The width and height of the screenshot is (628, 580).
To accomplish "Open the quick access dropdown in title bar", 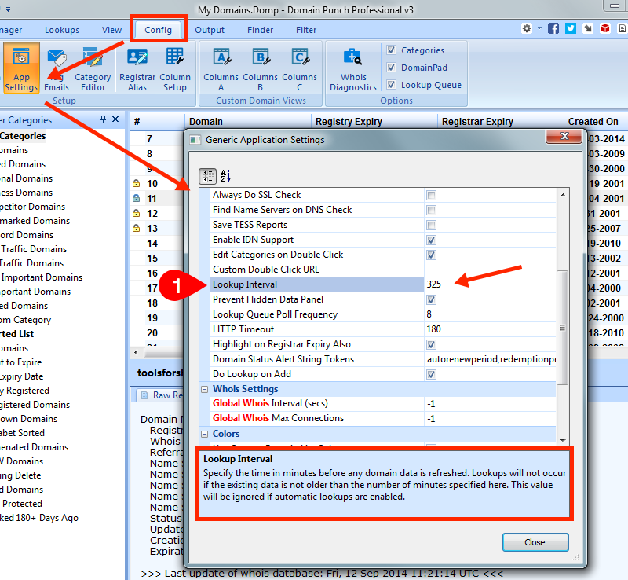I will 9,9.
